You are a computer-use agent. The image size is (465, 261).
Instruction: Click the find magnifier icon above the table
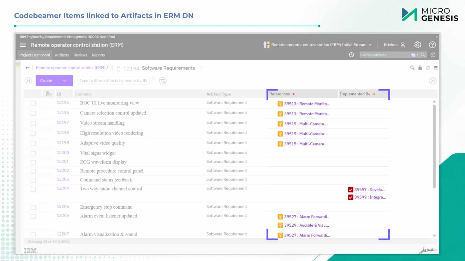412,68
